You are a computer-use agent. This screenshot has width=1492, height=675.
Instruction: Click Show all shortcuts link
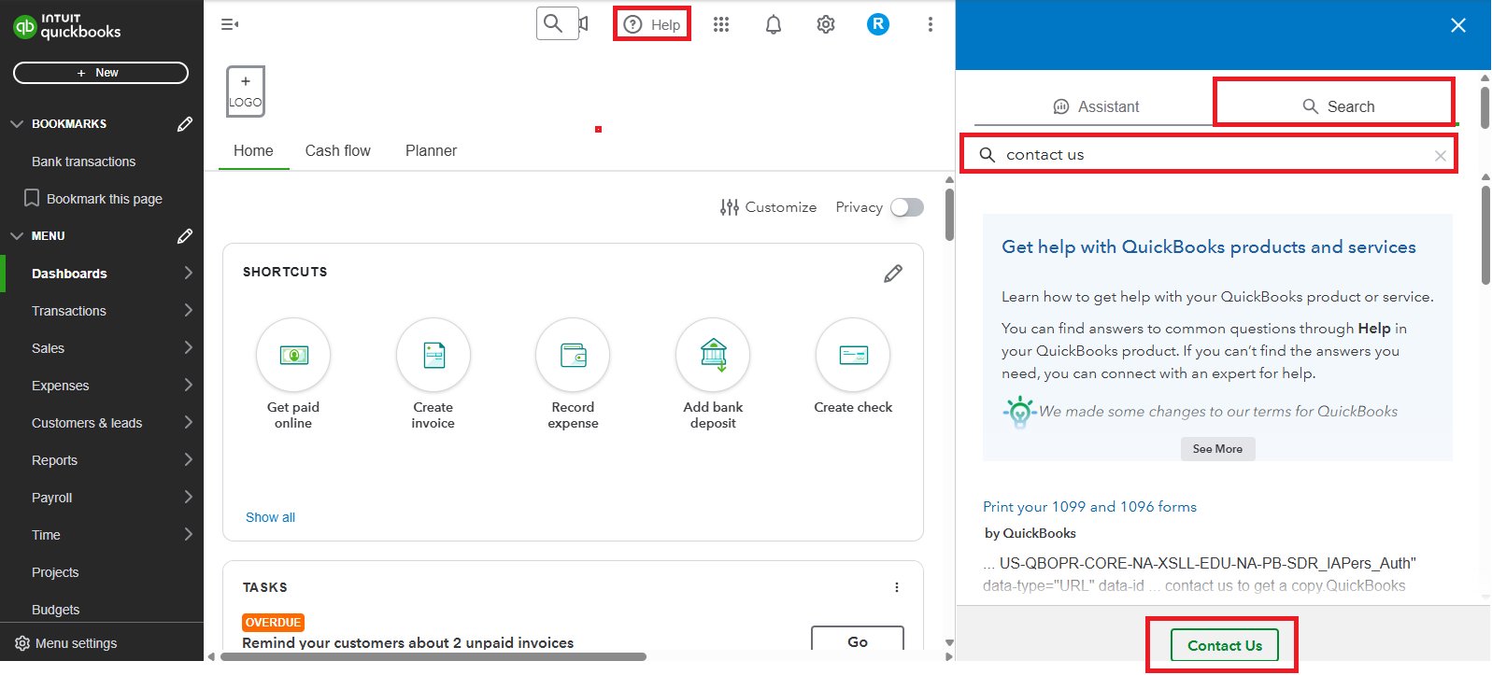click(x=270, y=517)
